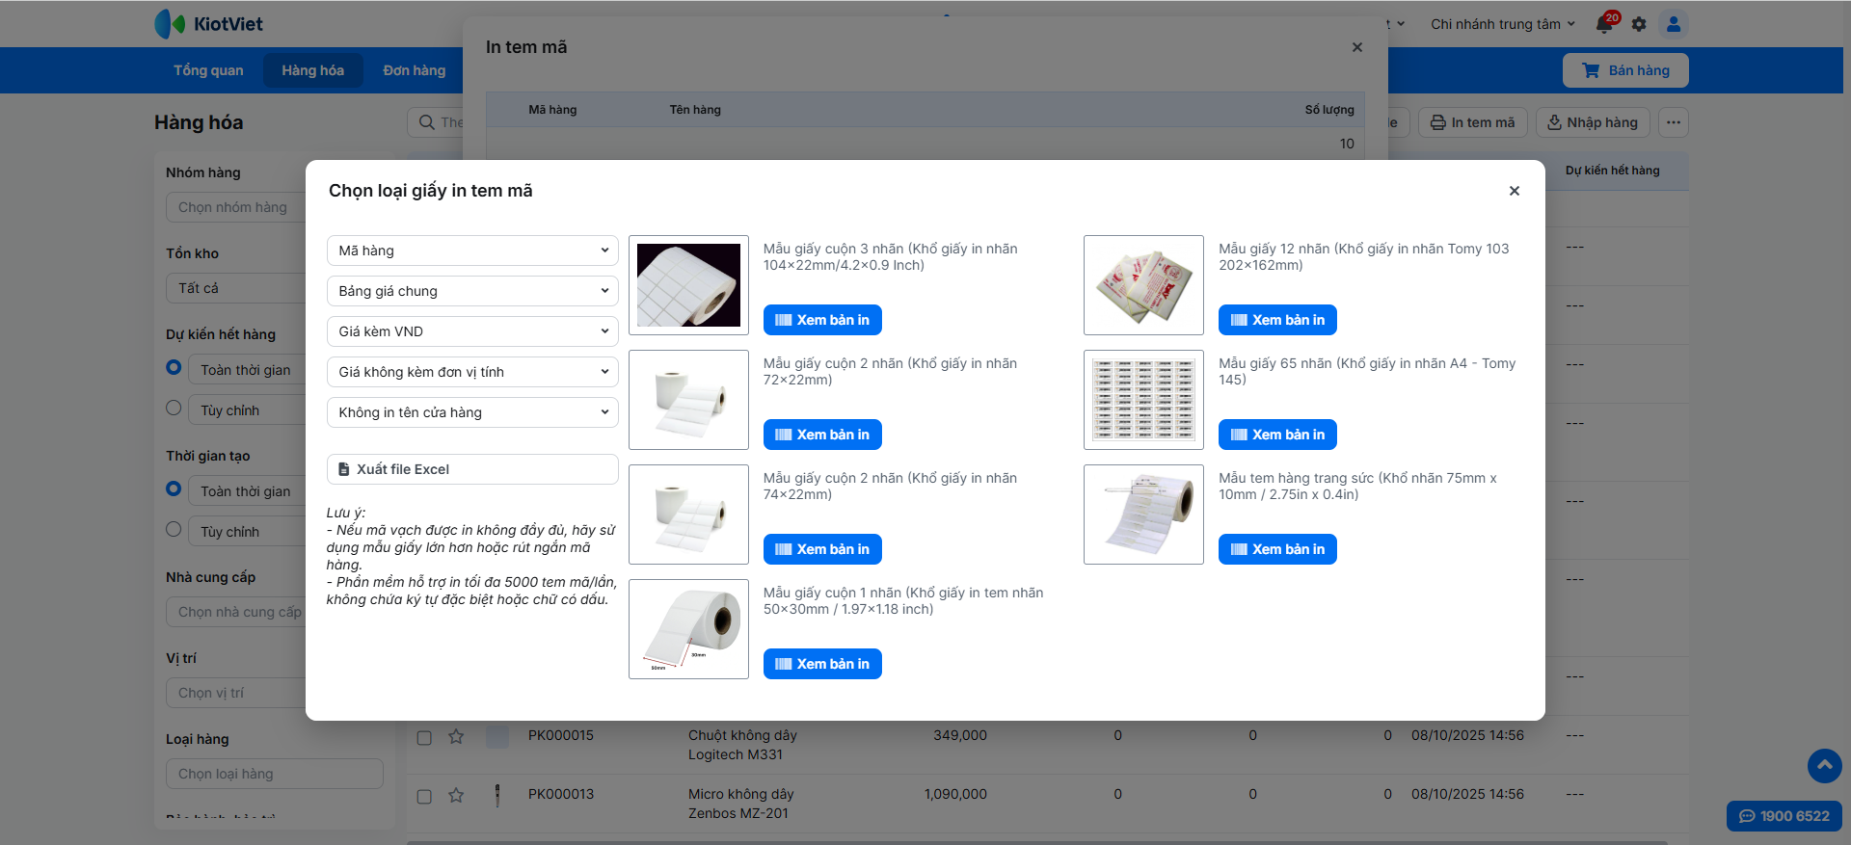Click the product search magnifier icon
This screenshot has height=845, width=1851.
pyautogui.click(x=427, y=122)
